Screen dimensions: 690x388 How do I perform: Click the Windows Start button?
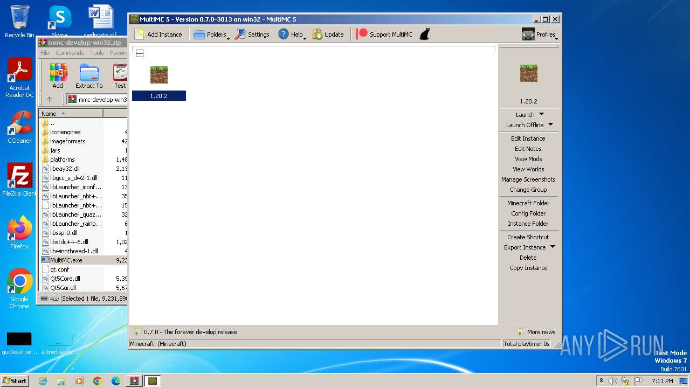(x=15, y=380)
